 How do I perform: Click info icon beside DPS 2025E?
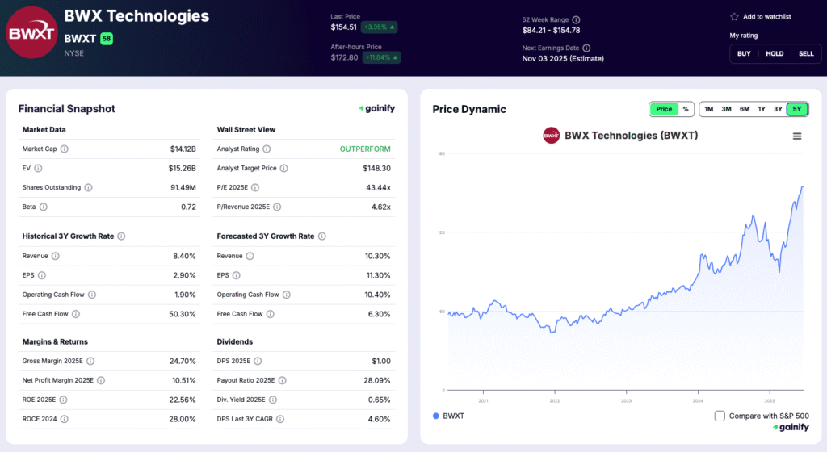(258, 362)
